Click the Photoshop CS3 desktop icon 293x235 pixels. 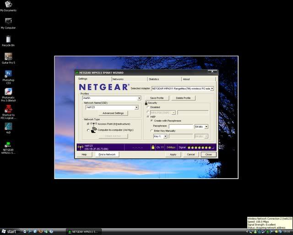tap(8, 74)
